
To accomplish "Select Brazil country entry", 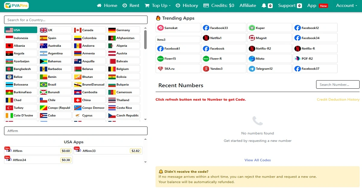I will tap(55, 84).
